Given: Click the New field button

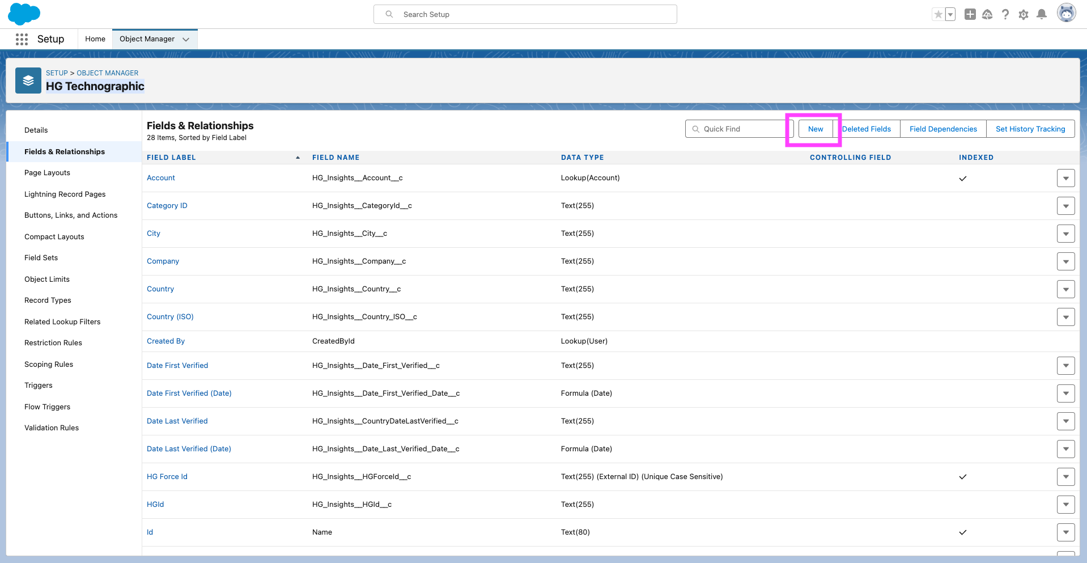Looking at the screenshot, I should point(816,129).
